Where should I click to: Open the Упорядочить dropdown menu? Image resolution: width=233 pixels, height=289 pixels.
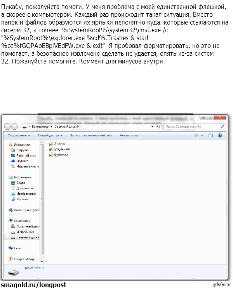coord(19,136)
